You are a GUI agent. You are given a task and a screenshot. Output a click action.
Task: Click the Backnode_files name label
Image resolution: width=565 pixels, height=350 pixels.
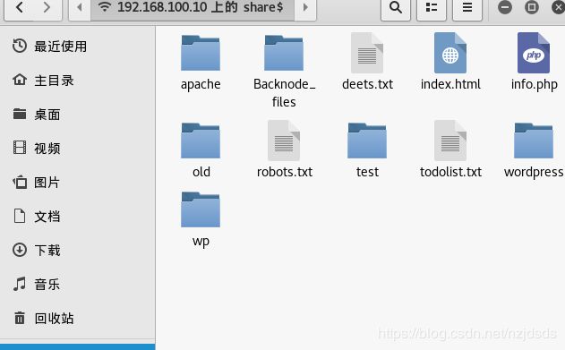click(x=284, y=93)
